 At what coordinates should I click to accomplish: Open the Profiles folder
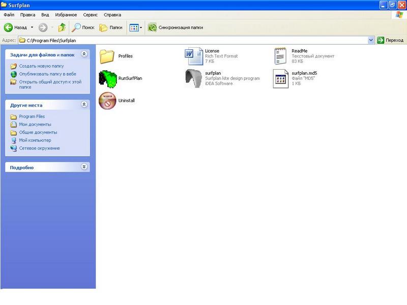click(108, 56)
